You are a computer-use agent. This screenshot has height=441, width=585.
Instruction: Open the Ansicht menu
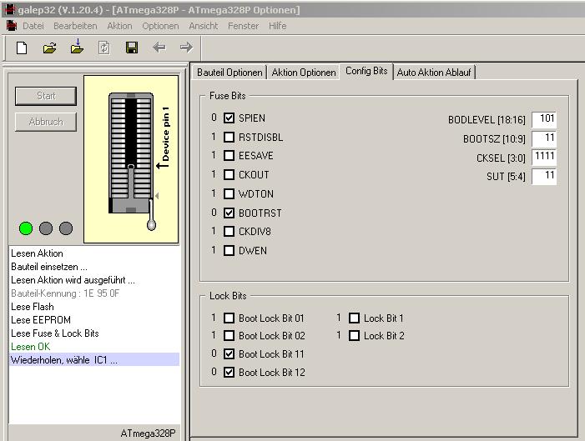[x=204, y=26]
